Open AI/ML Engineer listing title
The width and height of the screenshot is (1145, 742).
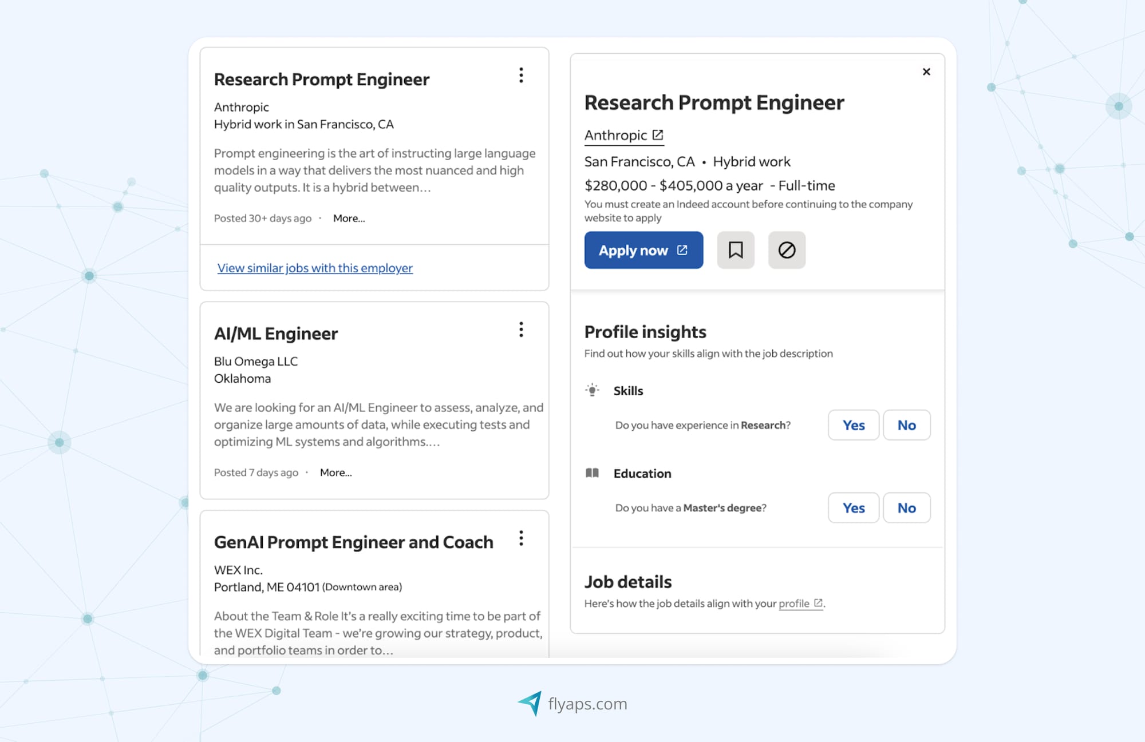(276, 334)
